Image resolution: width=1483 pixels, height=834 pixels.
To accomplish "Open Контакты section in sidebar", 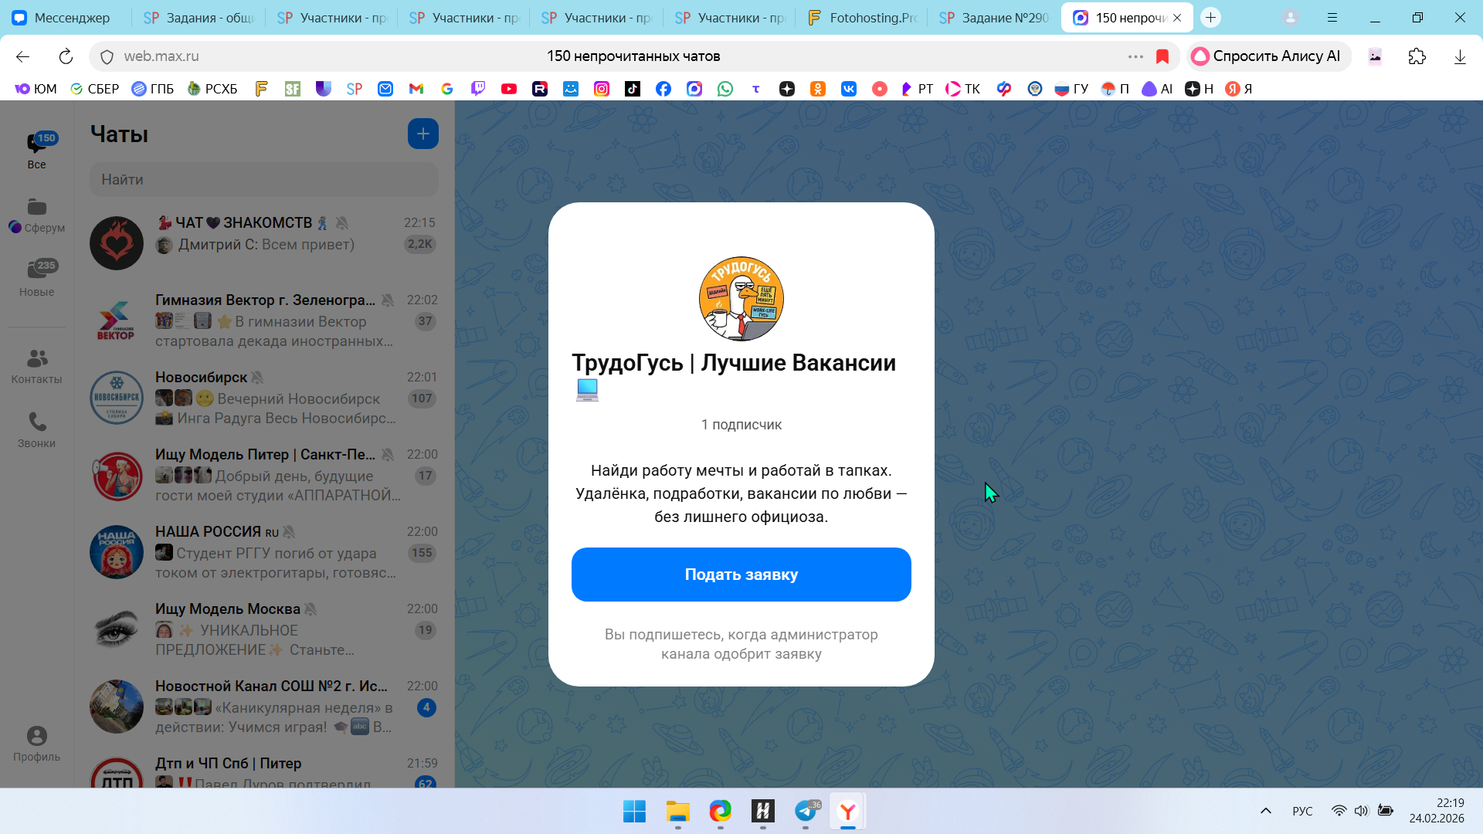I will [x=36, y=366].
